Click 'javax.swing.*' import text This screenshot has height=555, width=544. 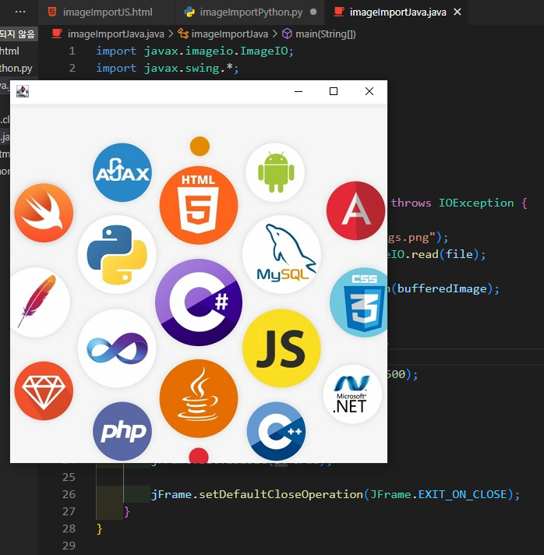pyautogui.click(x=189, y=68)
